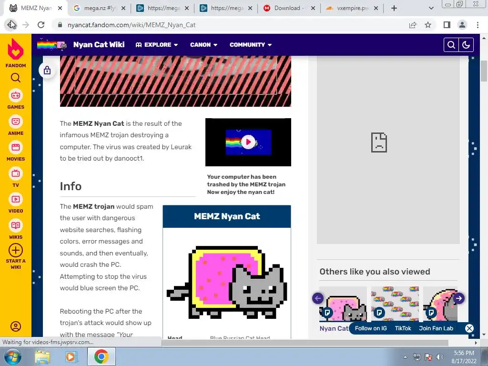The height and width of the screenshot is (366, 488).
Task: Switch to the vxempire.pw tab
Action: pyautogui.click(x=352, y=8)
